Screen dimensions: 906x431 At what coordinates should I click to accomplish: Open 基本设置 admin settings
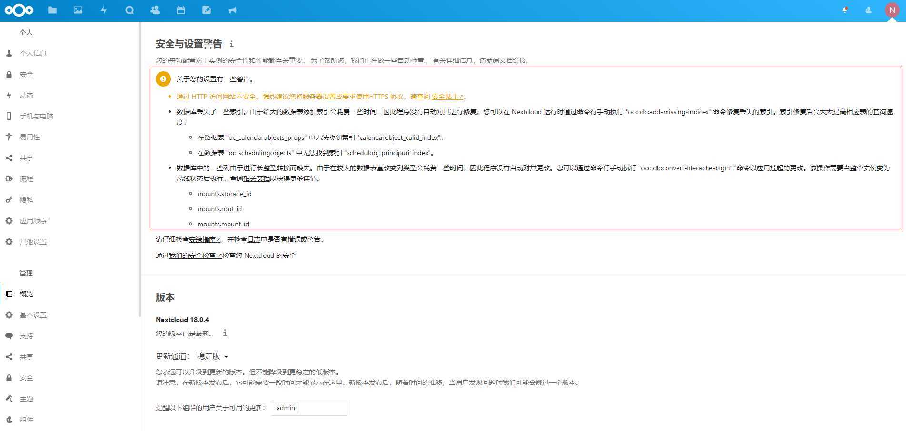(x=70, y=315)
